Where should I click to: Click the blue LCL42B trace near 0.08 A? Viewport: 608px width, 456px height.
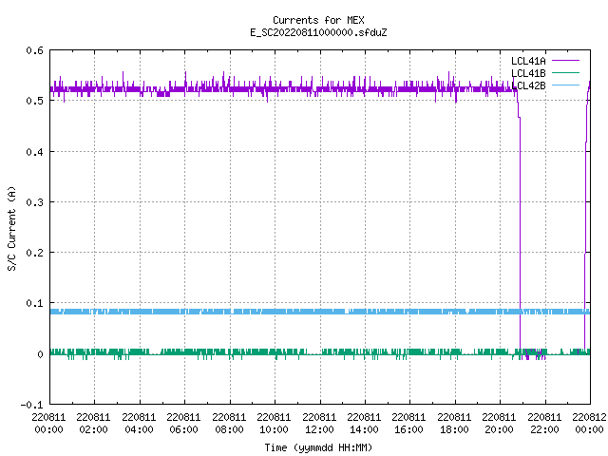coord(320,312)
